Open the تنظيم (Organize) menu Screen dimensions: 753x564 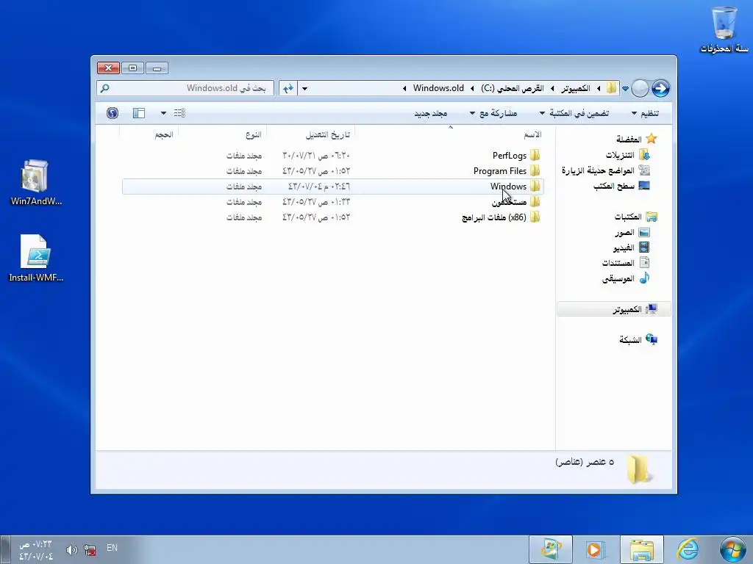(x=645, y=113)
